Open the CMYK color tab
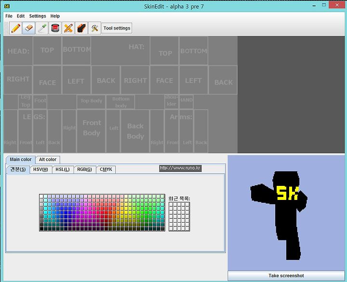Viewport: 347px width, 282px height. [106, 169]
